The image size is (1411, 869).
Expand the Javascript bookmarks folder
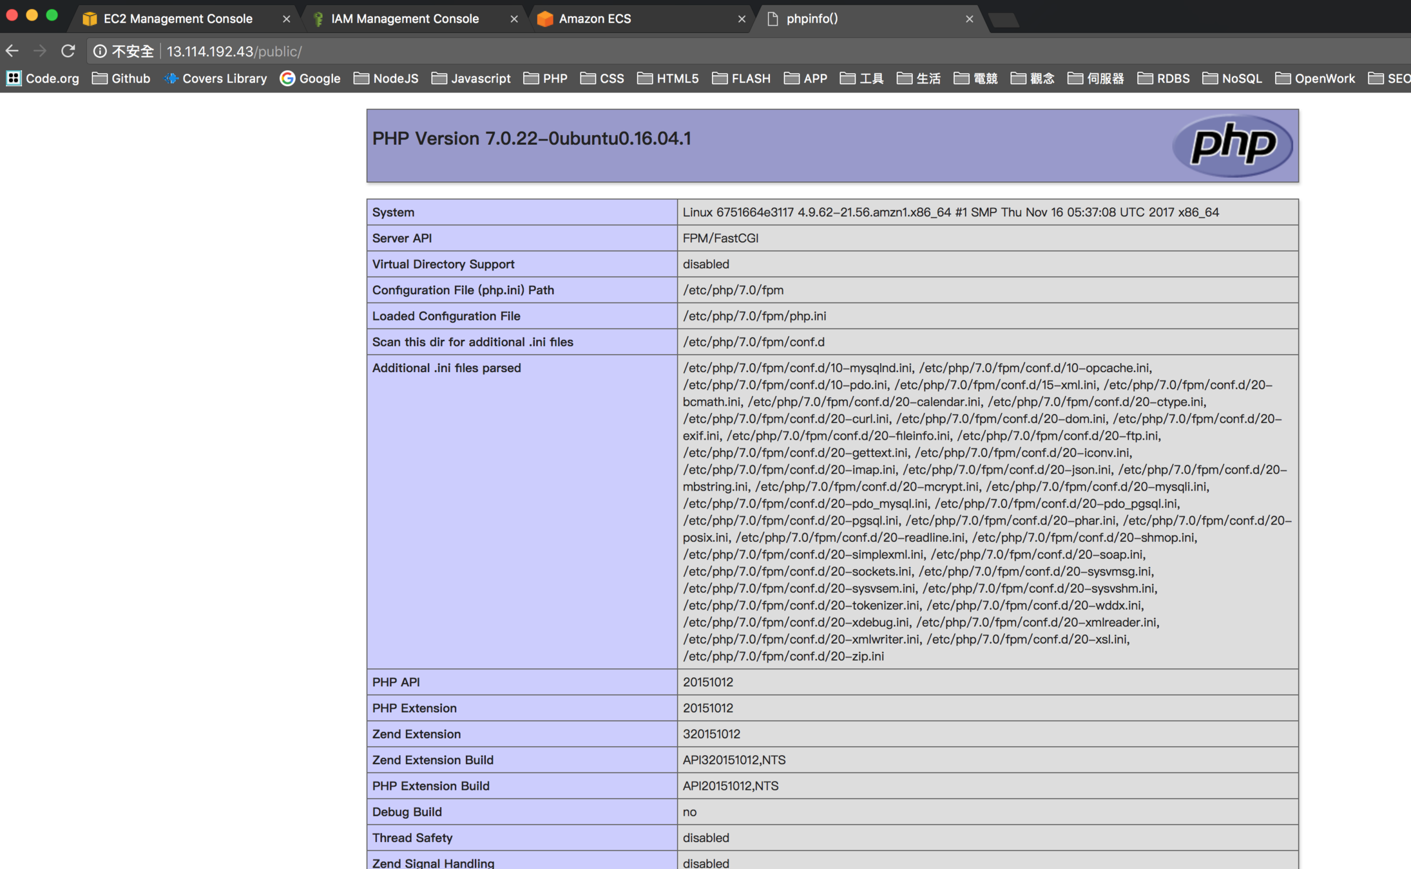tap(472, 79)
